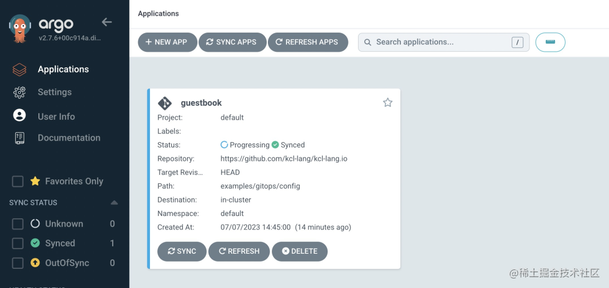This screenshot has width=609, height=288.
Task: Go to the Documentation menu item
Action: tap(69, 138)
